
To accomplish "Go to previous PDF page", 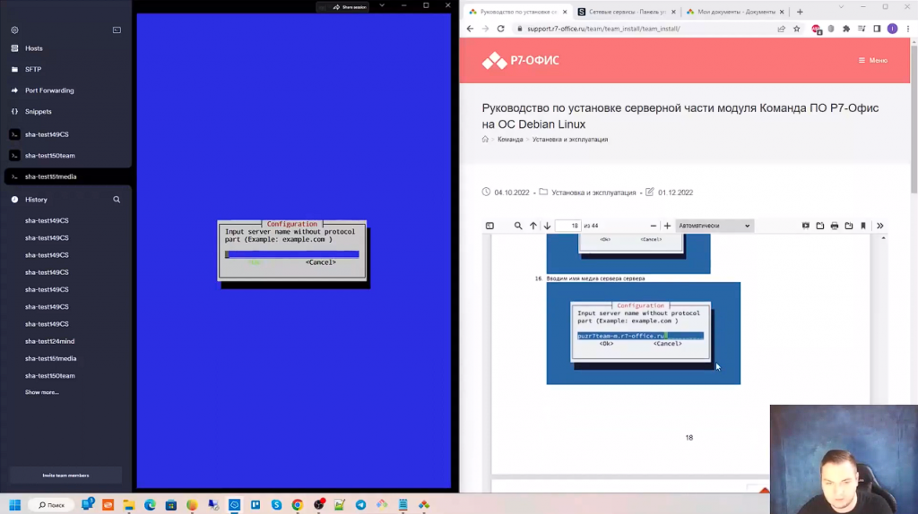I will click(533, 226).
